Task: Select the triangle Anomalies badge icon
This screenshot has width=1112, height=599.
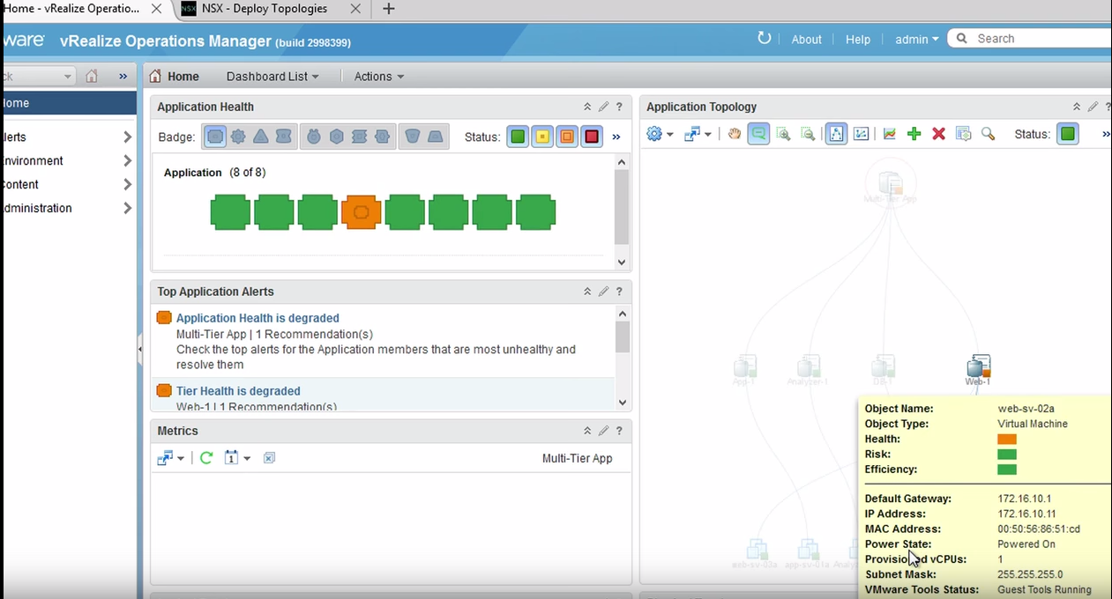Action: click(x=261, y=137)
